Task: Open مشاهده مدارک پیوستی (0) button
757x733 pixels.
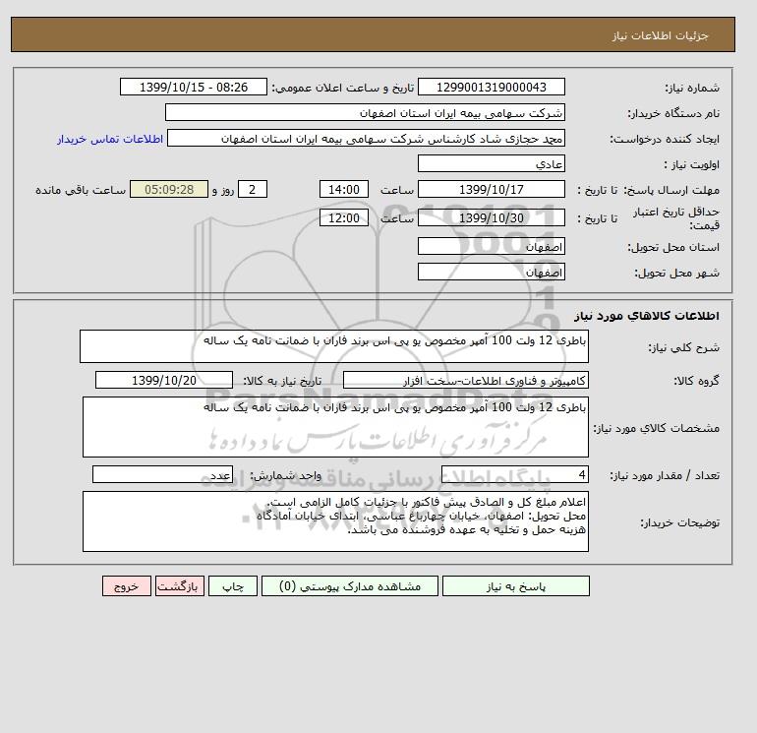Action: 350,586
